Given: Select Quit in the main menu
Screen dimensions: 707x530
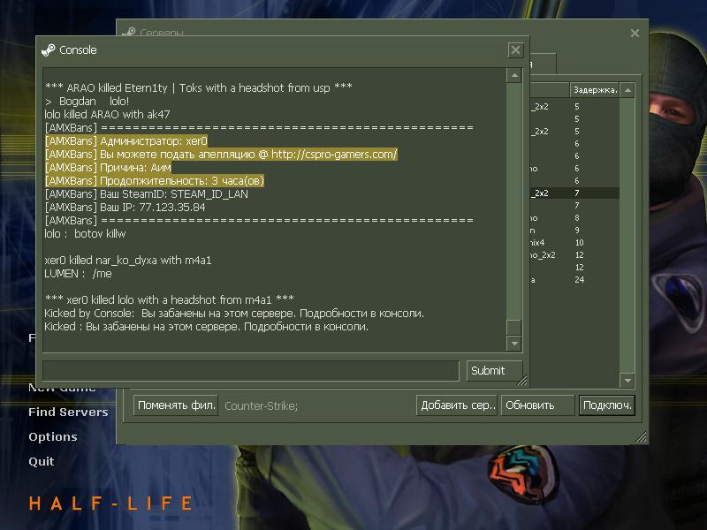Looking at the screenshot, I should click(41, 461).
